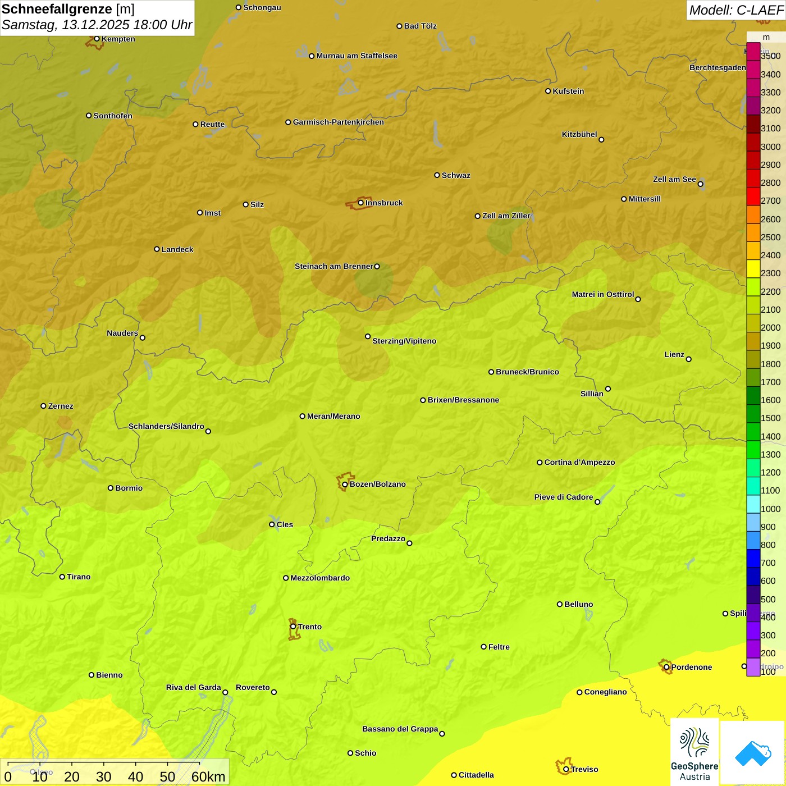The height and width of the screenshot is (786, 786).
Task: Click the Innsbruck city marker circle
Action: [361, 203]
